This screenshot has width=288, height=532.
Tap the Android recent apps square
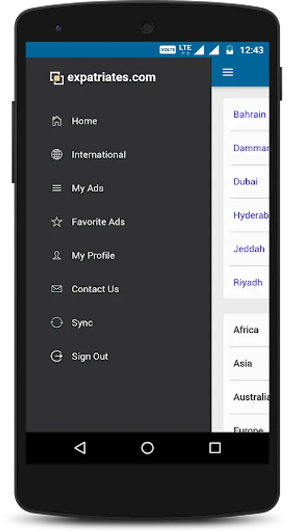215,448
